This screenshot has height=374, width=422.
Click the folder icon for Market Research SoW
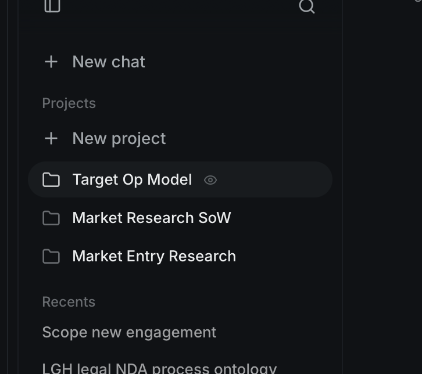click(51, 218)
